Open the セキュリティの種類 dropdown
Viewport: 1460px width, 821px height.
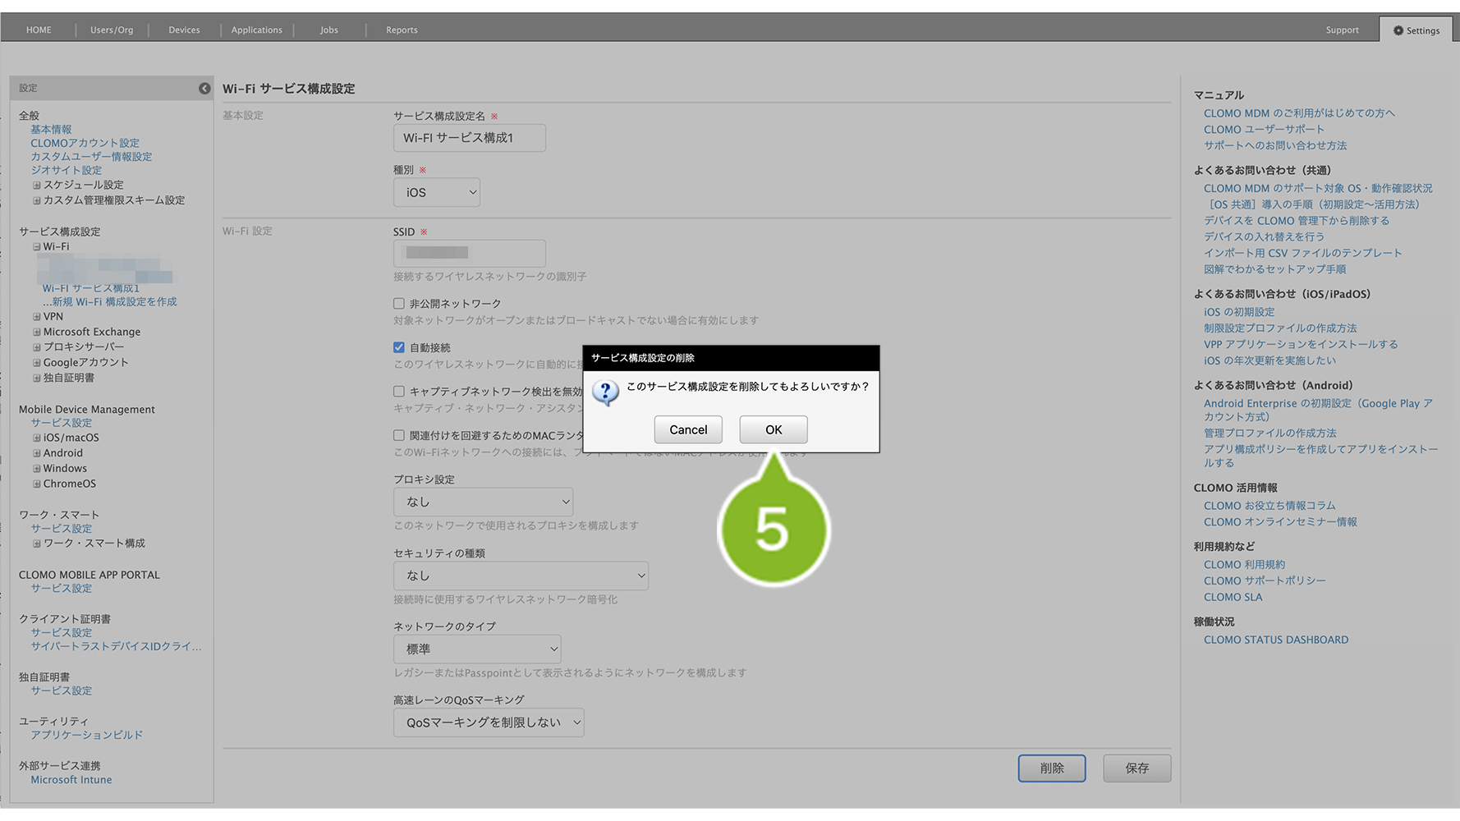521,576
